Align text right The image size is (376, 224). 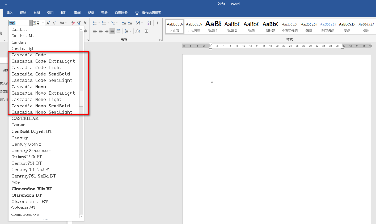pyautogui.click(x=107, y=31)
